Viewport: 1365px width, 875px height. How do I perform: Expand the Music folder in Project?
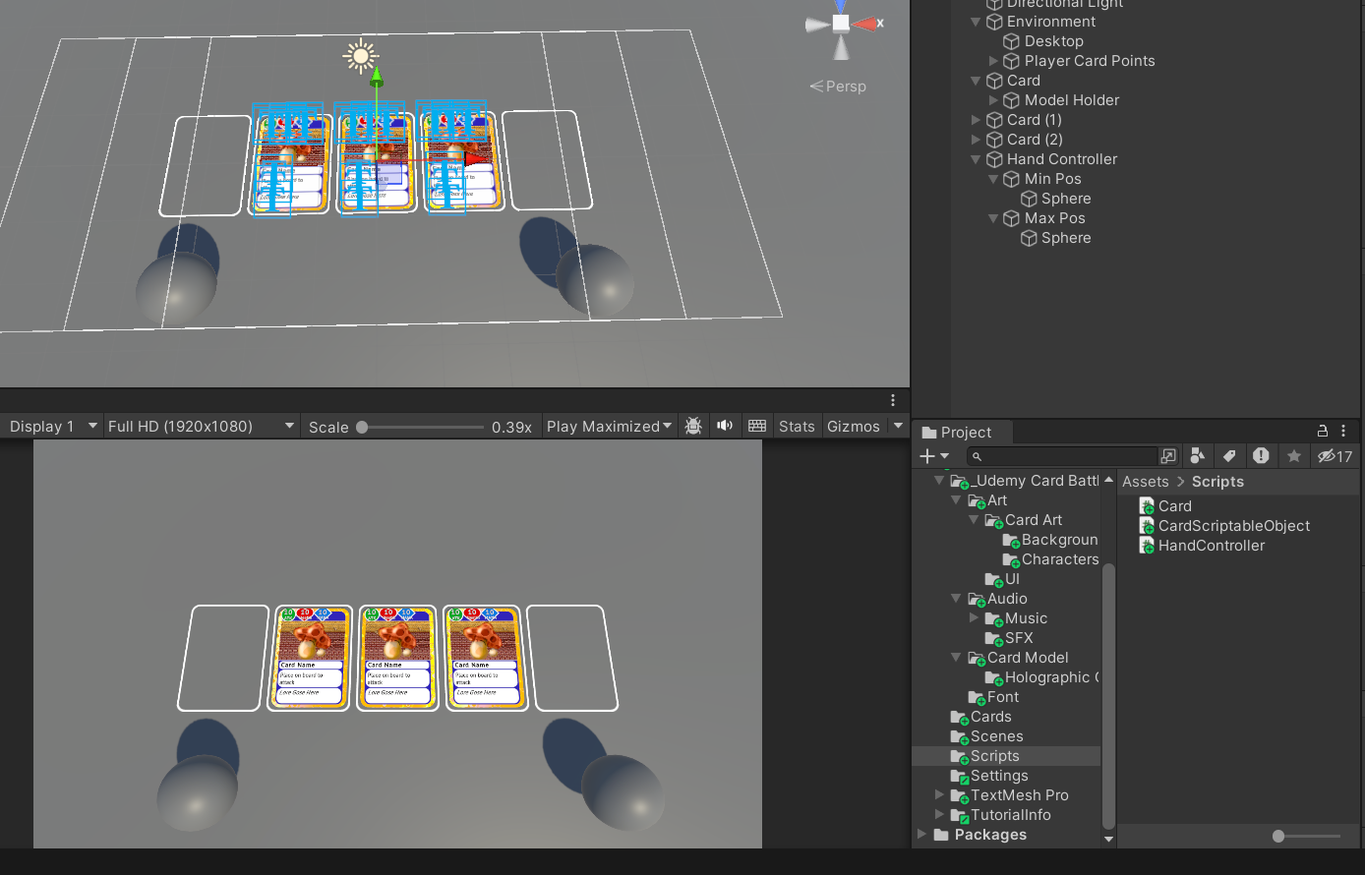(x=974, y=618)
